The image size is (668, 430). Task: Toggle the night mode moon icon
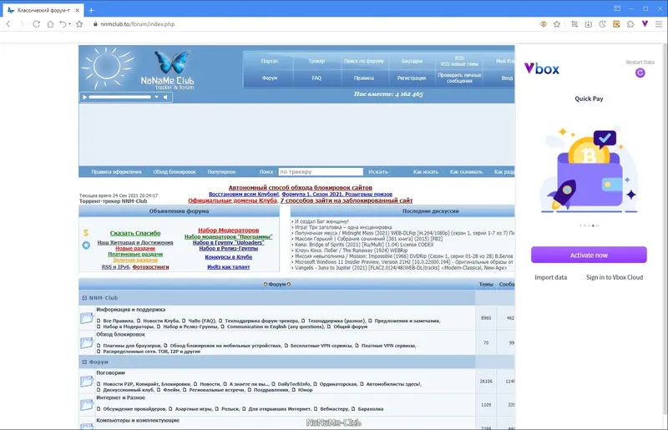click(602, 24)
